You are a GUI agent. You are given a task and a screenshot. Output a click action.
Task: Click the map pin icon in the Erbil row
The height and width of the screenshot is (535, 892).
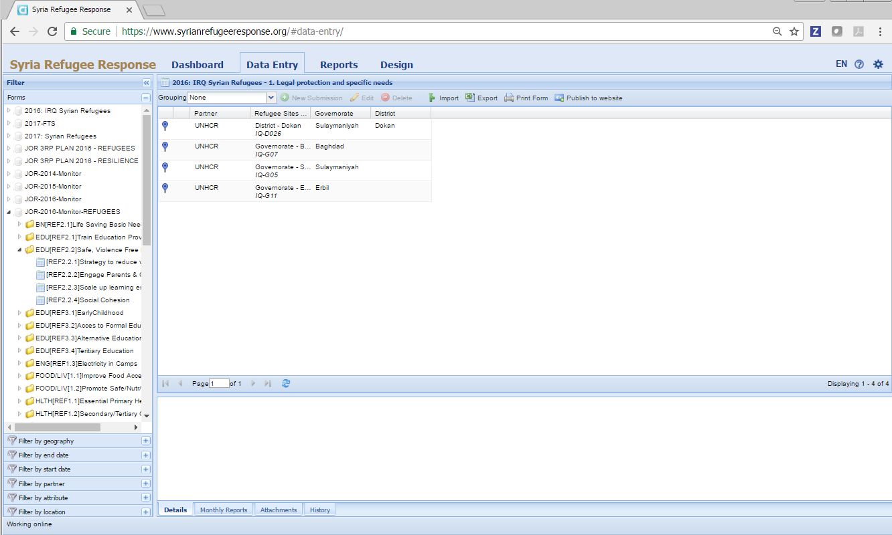[x=165, y=188]
